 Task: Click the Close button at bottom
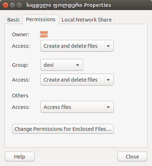tap(132, 157)
